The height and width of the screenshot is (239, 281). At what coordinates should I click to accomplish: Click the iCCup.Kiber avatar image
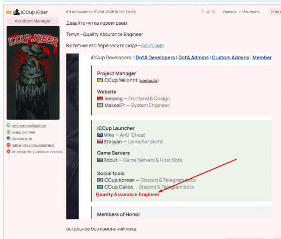click(33, 73)
